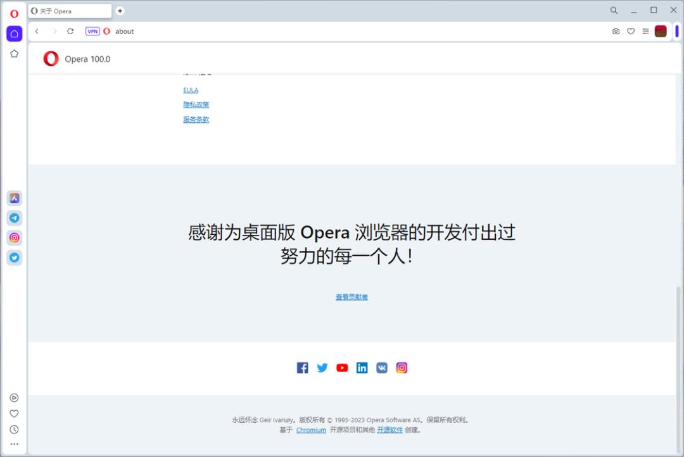Open Opera's YouTube channel icon

click(x=342, y=368)
